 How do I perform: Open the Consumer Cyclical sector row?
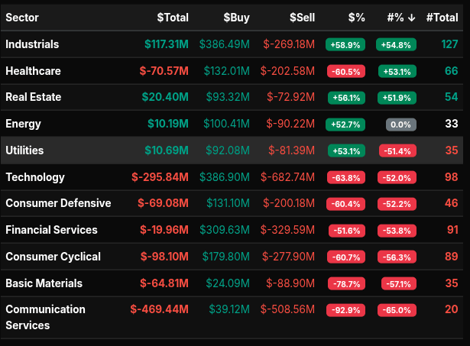[x=53, y=257]
